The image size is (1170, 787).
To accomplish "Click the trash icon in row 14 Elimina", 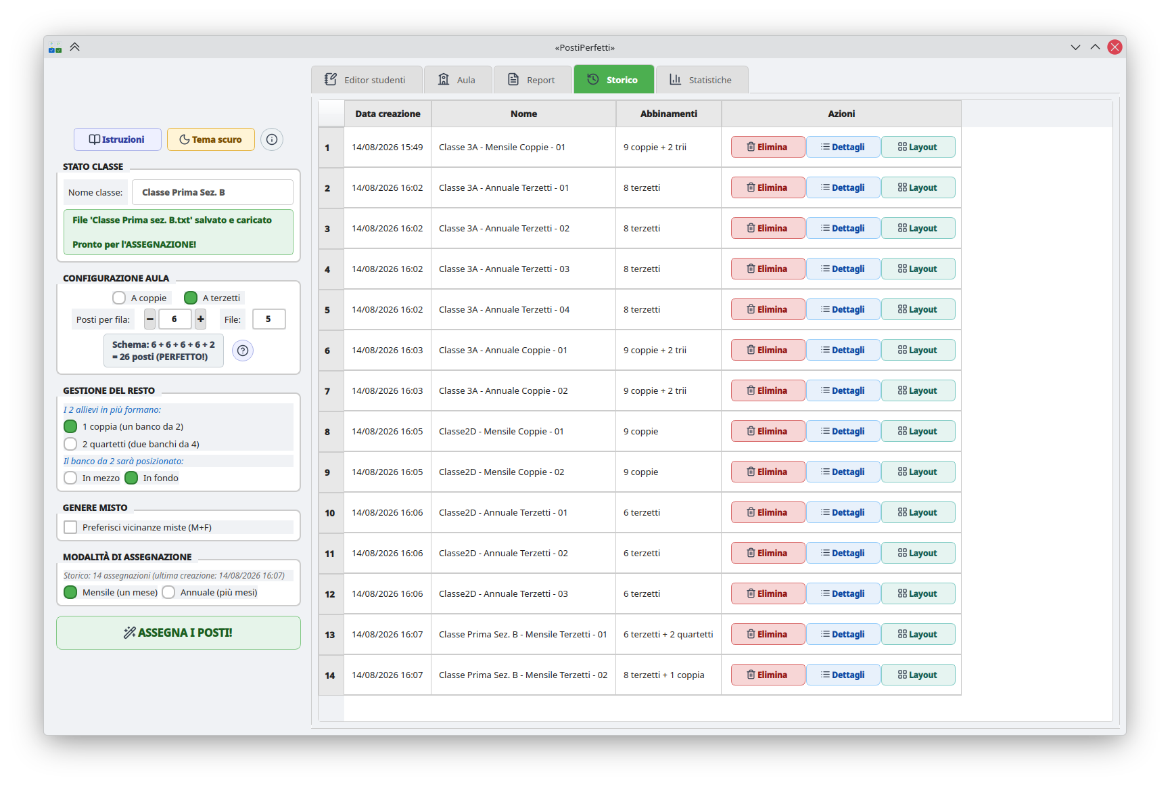I will 751,675.
